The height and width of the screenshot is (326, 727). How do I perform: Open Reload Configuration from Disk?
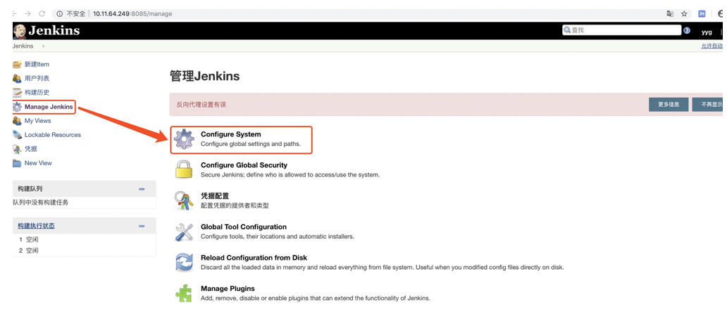[254, 258]
